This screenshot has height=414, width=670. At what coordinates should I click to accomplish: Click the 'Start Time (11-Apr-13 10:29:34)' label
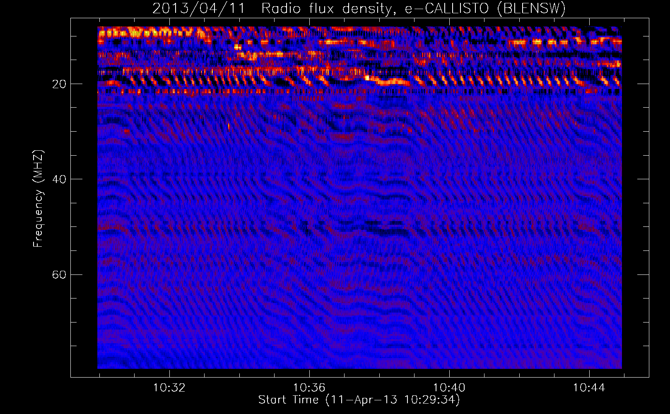pos(359,400)
